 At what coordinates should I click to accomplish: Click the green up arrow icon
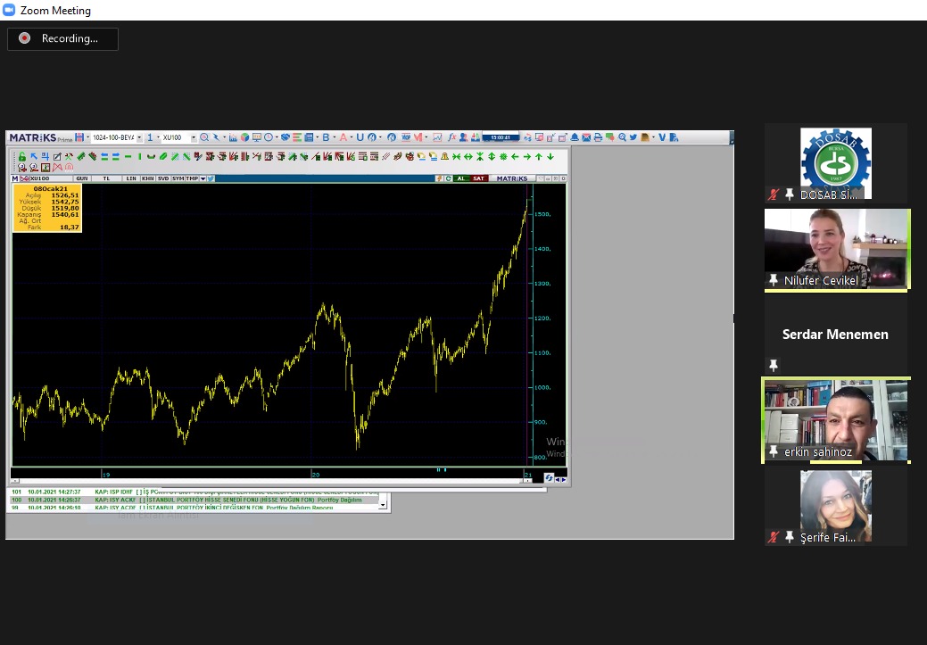pos(539,157)
